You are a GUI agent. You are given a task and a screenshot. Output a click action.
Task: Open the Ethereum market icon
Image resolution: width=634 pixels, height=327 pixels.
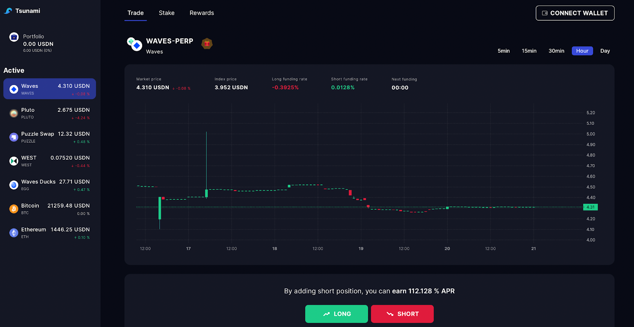[14, 233]
